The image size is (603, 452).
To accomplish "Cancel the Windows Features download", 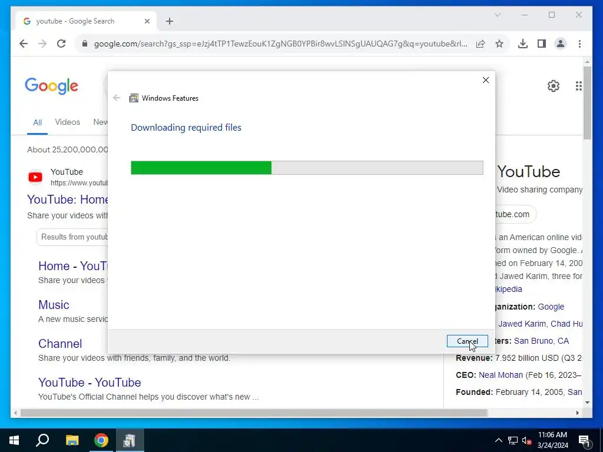I will (x=467, y=341).
